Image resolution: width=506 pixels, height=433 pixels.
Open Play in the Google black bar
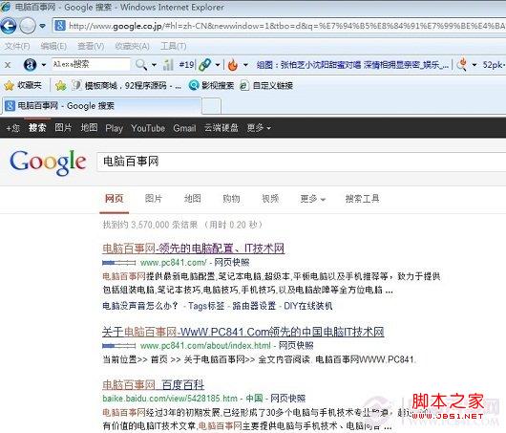(x=115, y=129)
